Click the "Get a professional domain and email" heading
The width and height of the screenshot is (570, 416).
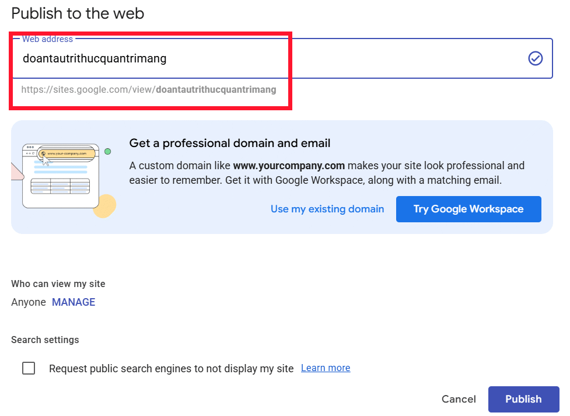click(230, 144)
